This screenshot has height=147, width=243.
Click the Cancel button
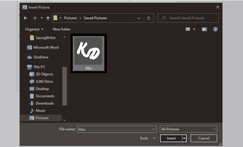point(203,138)
